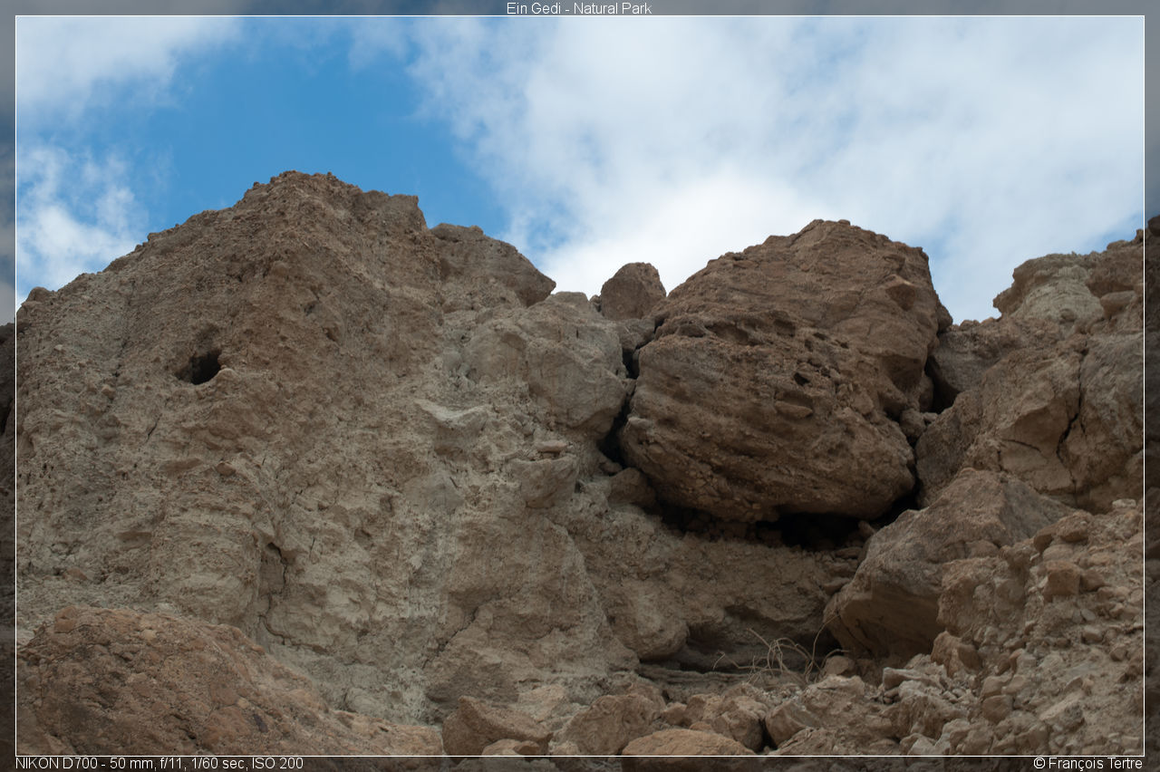Click the '© François Tertre' copyright text
The width and height of the screenshot is (1160, 772).
click(1087, 764)
